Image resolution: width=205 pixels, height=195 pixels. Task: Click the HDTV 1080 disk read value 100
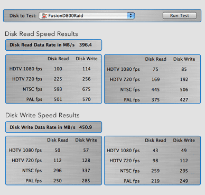click(x=58, y=69)
